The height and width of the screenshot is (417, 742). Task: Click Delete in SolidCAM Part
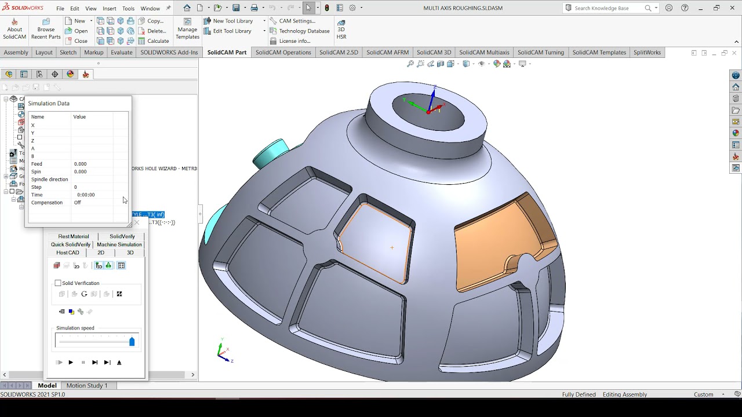click(151, 31)
